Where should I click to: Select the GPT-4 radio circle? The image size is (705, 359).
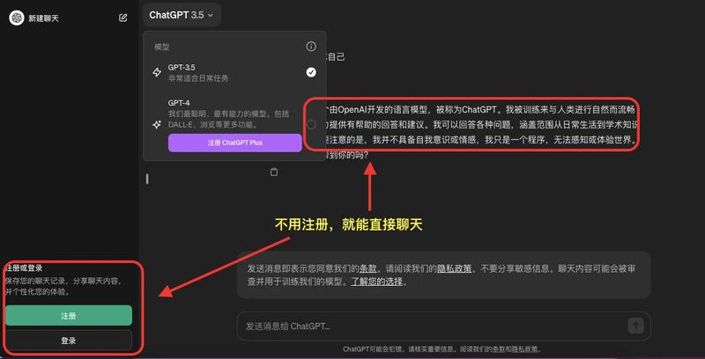pyautogui.click(x=311, y=125)
